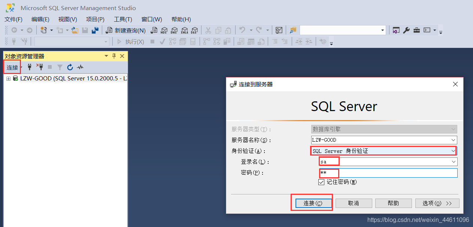
Task: Click the DAX query icon
Action: tap(194, 30)
